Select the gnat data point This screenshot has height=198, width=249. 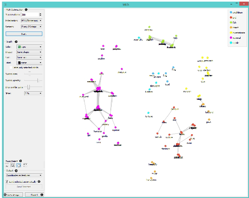click(209, 119)
